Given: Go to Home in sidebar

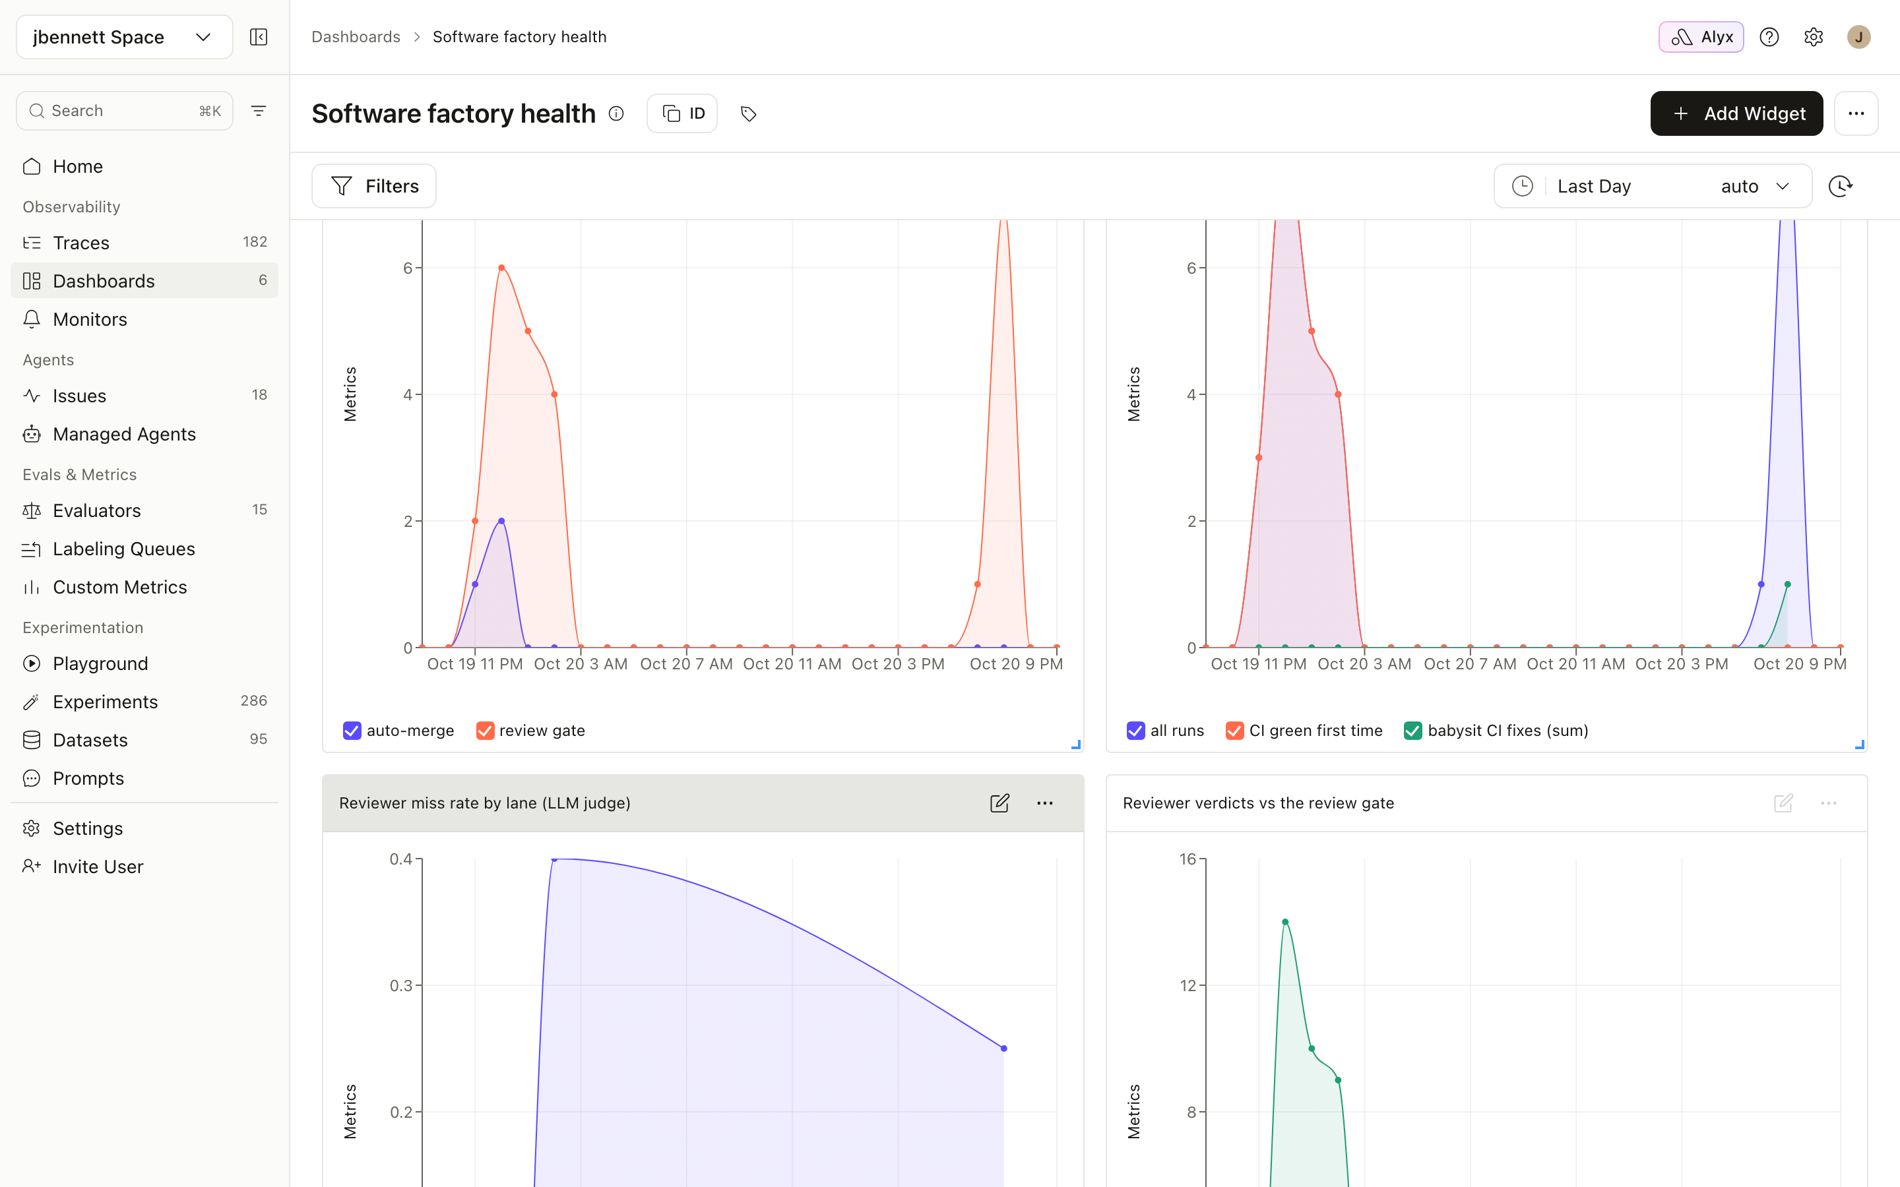Looking at the screenshot, I should (144, 166).
